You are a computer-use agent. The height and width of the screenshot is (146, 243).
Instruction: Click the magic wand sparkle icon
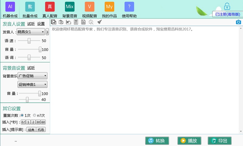pos(91,22)
